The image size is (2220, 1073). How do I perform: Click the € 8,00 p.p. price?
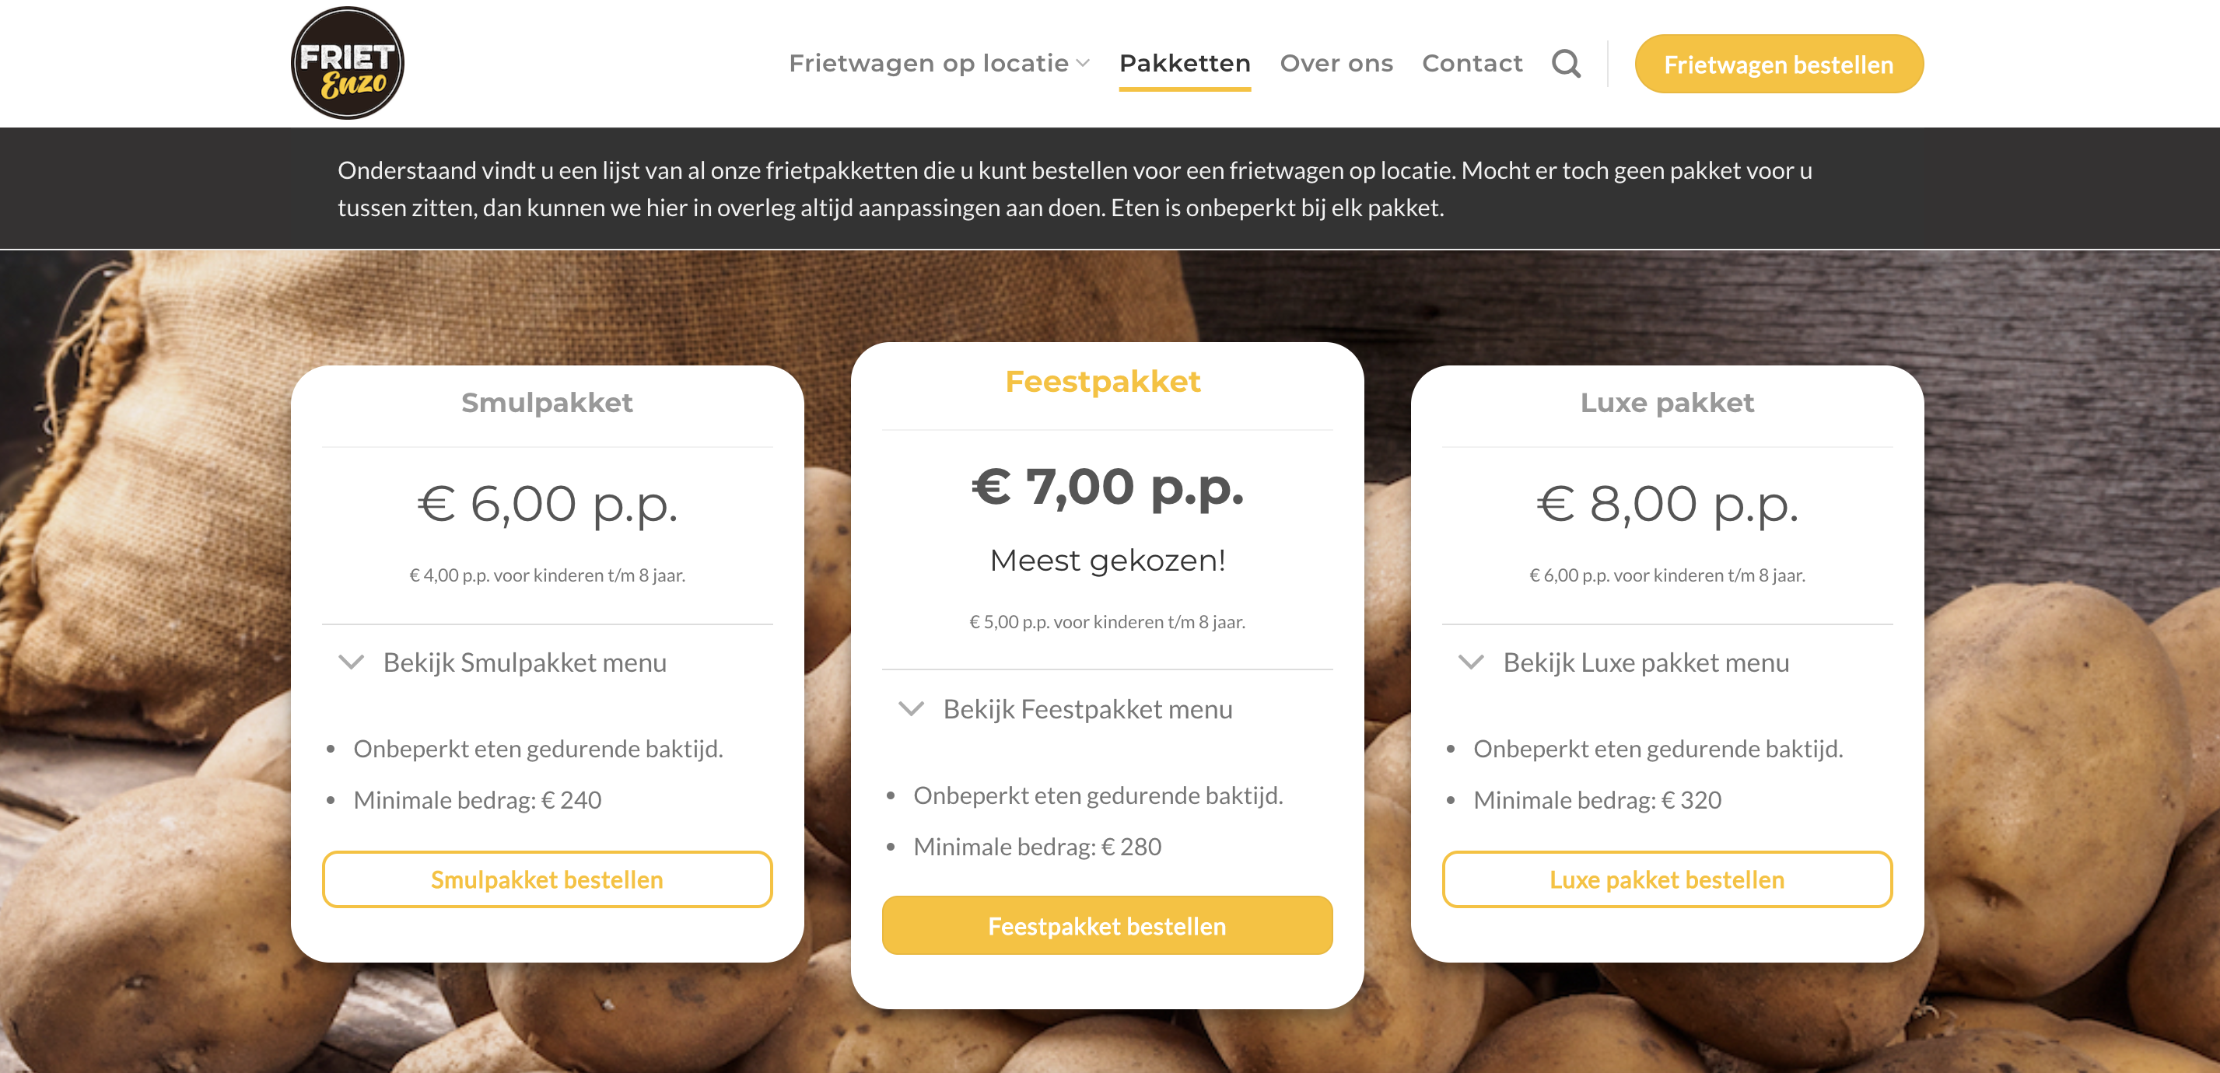pyautogui.click(x=1667, y=503)
